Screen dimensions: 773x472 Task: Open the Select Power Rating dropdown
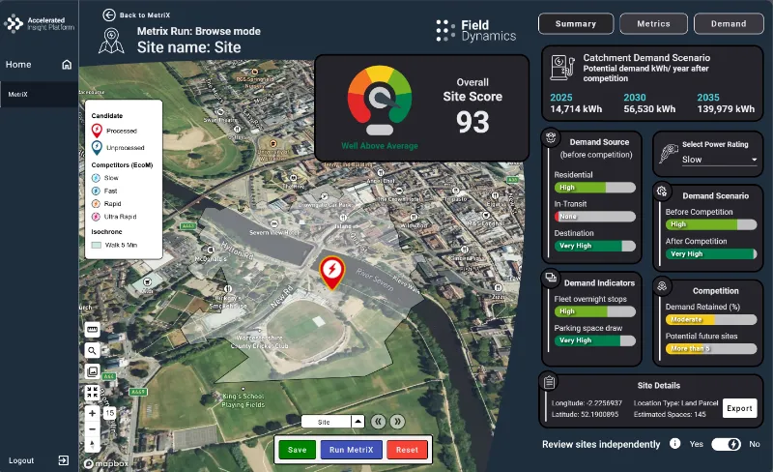click(x=720, y=160)
